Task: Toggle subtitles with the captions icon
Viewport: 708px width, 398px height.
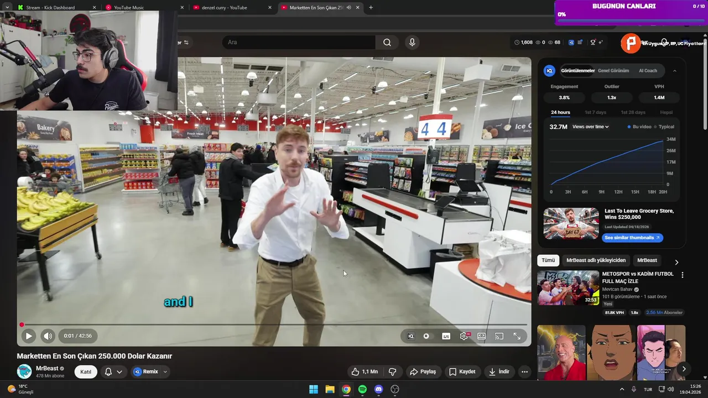Action: pyautogui.click(x=446, y=336)
